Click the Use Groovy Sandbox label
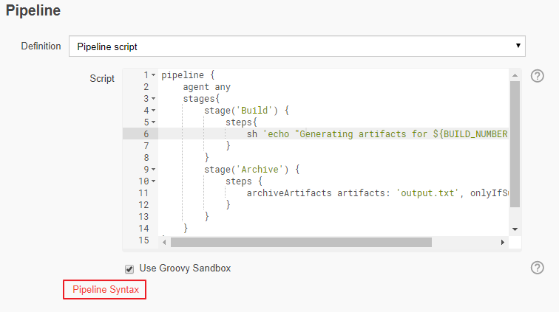The image size is (559, 312). pos(185,268)
